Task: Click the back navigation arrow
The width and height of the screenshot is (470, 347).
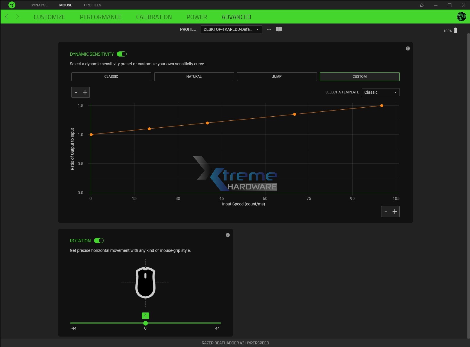Action: (x=6, y=17)
